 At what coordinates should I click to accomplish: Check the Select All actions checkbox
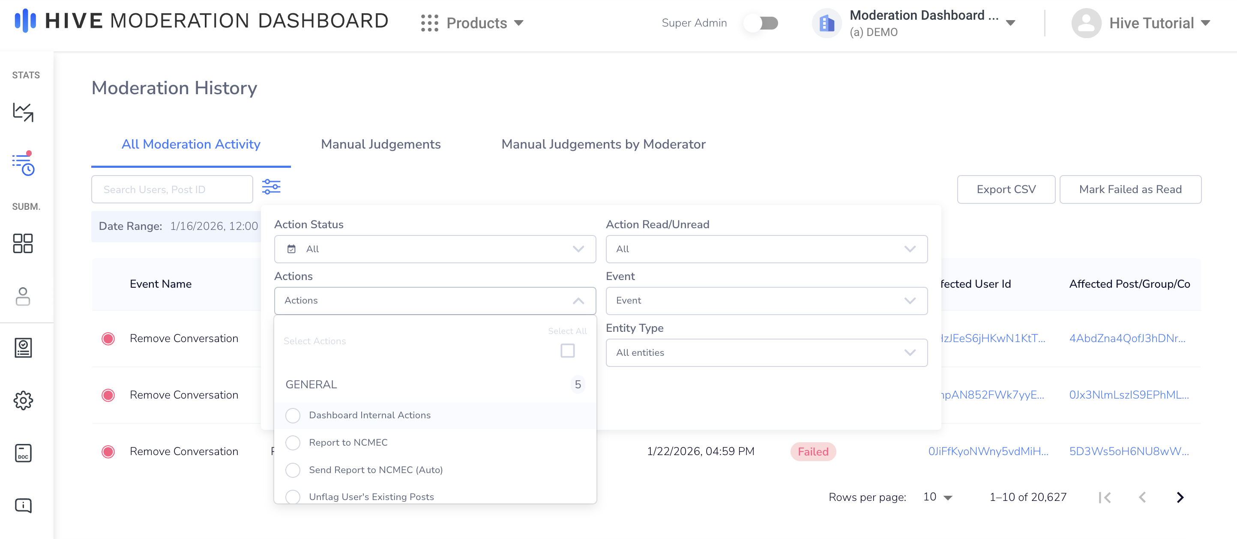point(567,350)
